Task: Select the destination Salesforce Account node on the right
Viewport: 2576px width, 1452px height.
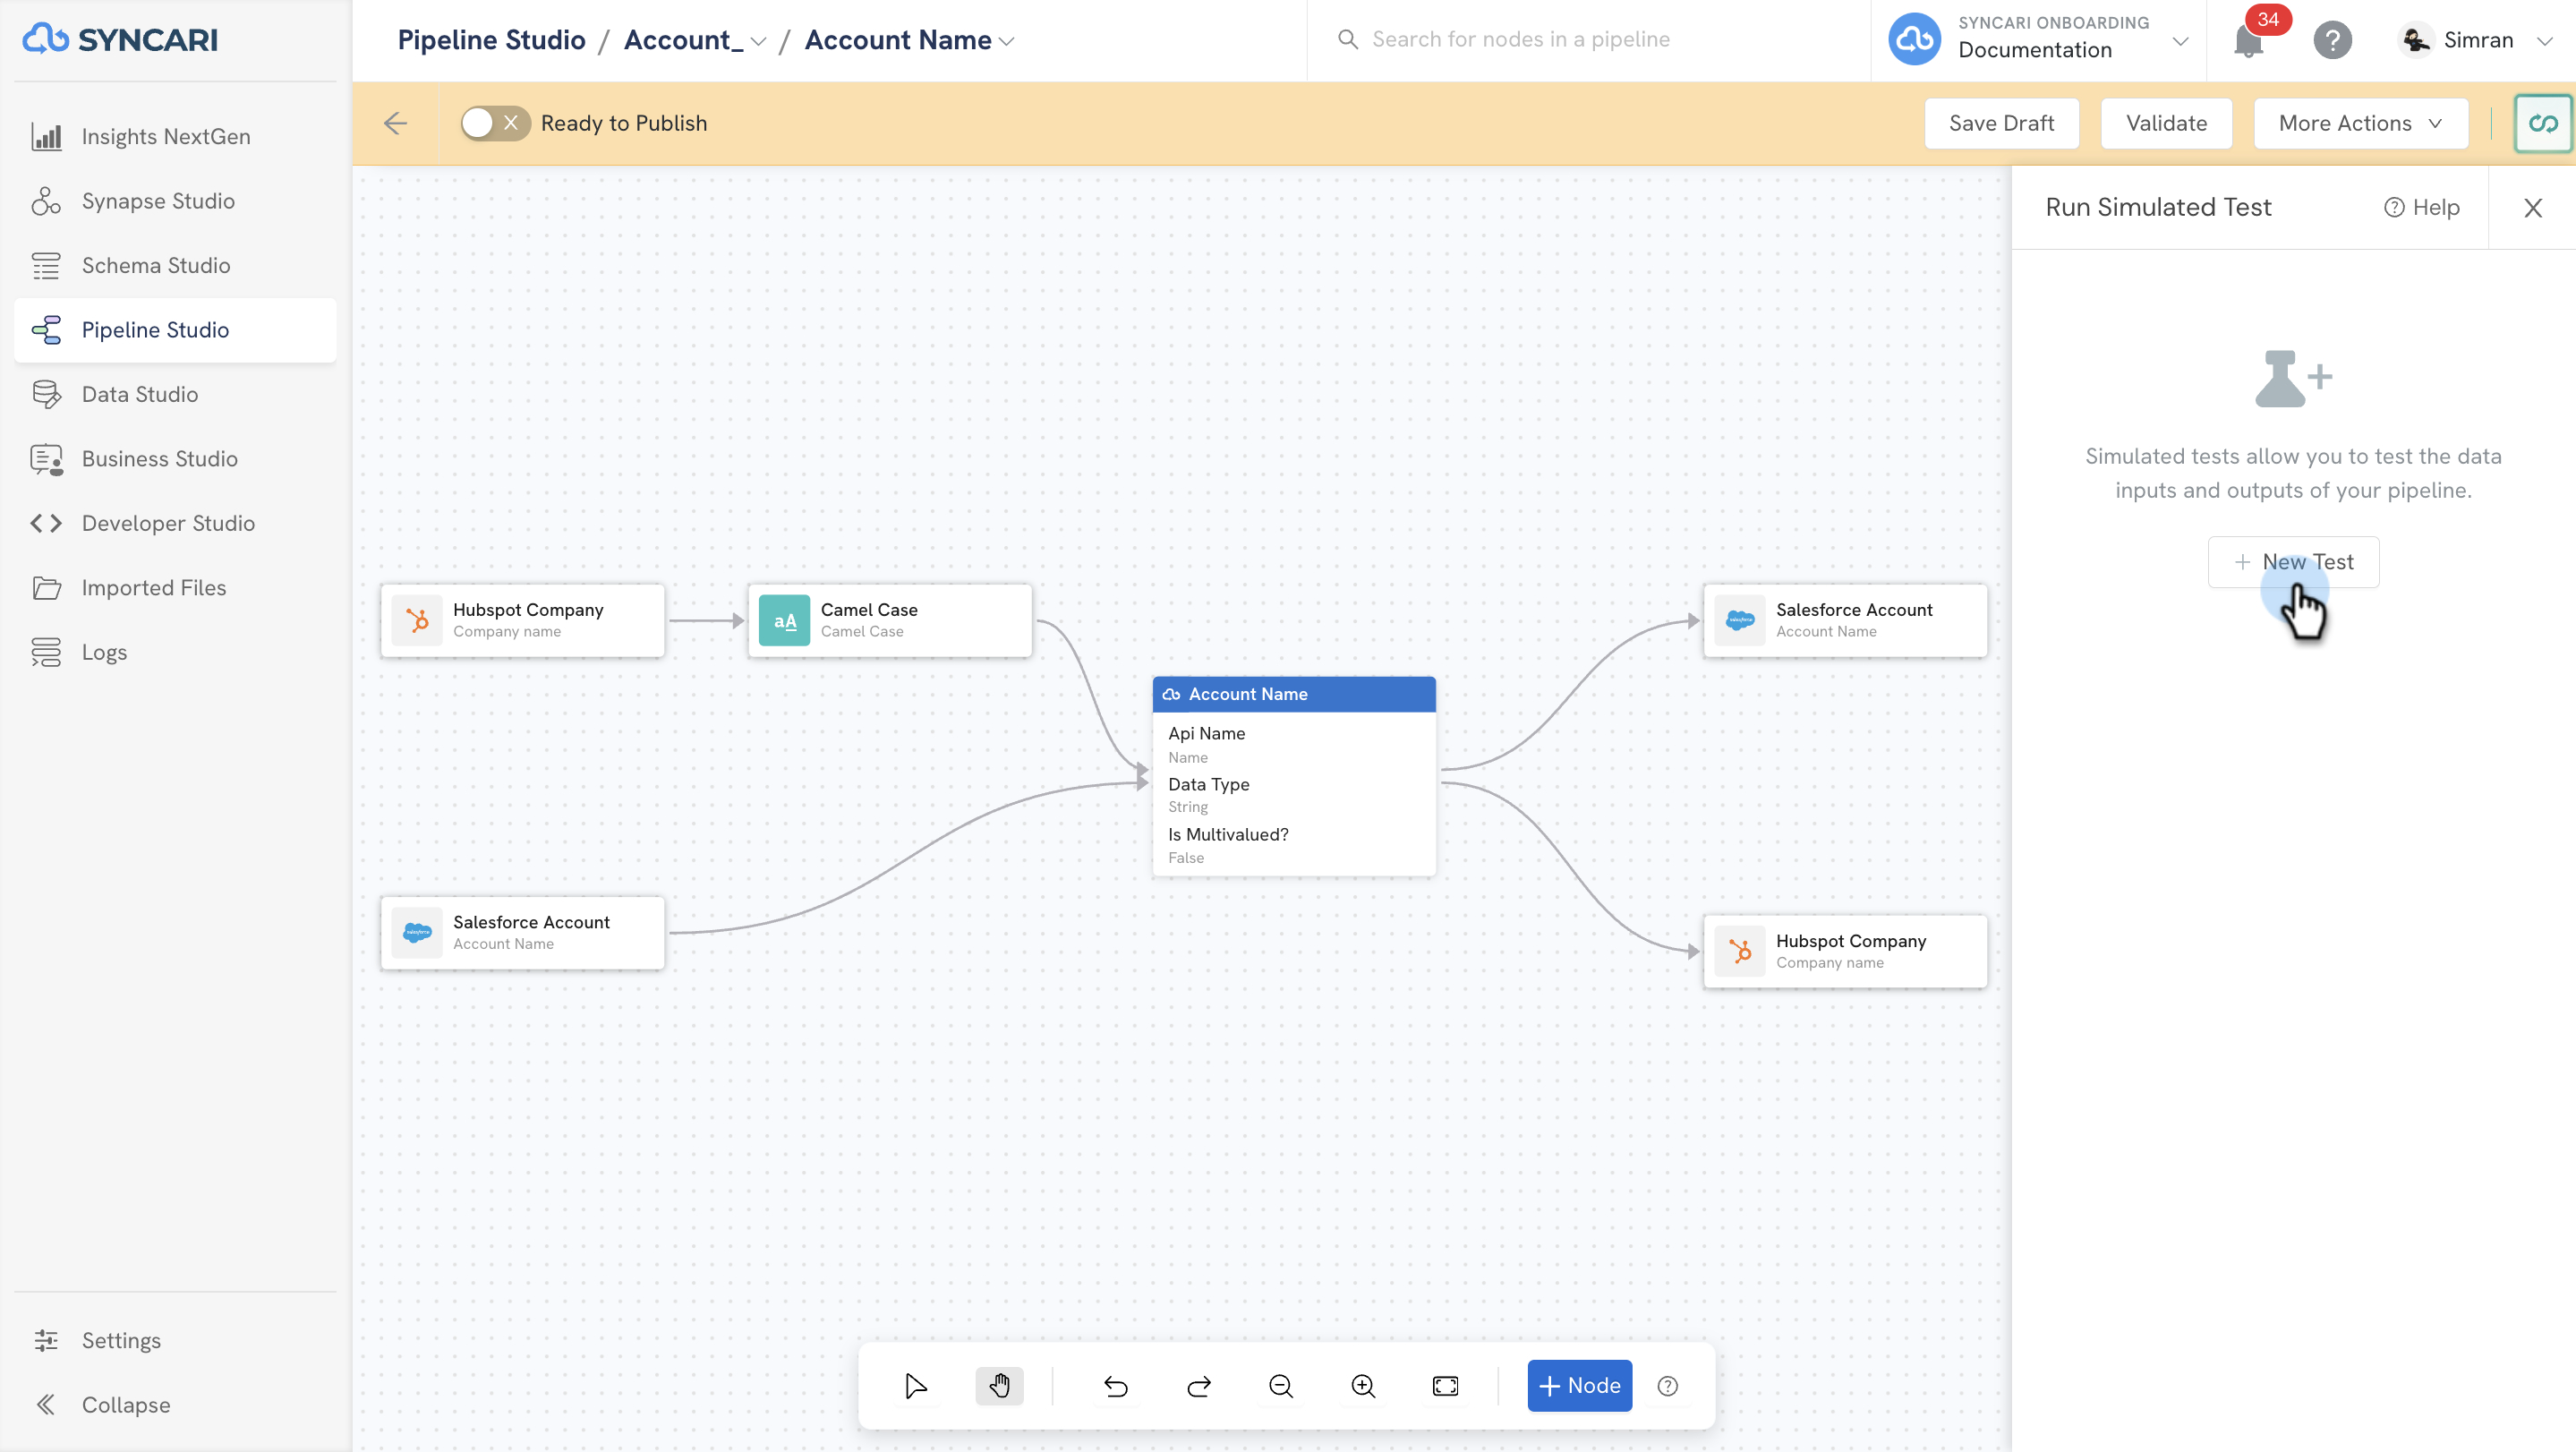Action: (x=1845, y=621)
